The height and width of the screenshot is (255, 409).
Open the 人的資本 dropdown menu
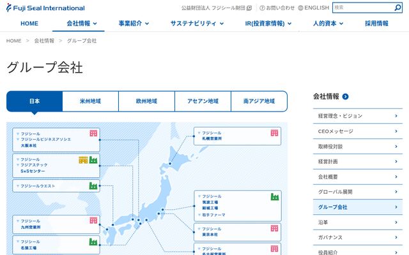click(x=328, y=24)
